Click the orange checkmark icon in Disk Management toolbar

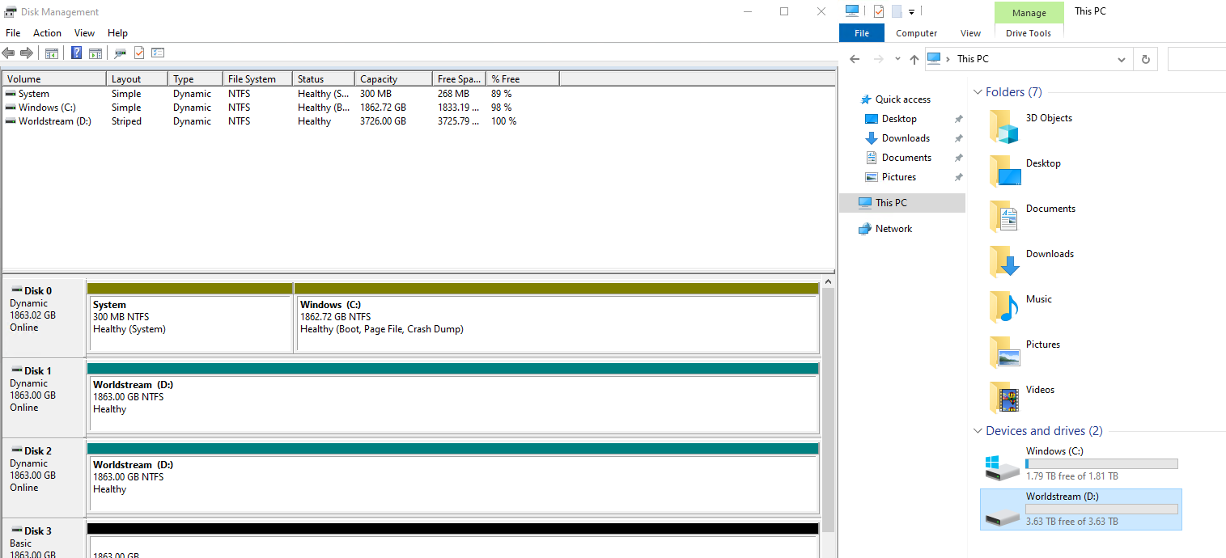[x=139, y=53]
